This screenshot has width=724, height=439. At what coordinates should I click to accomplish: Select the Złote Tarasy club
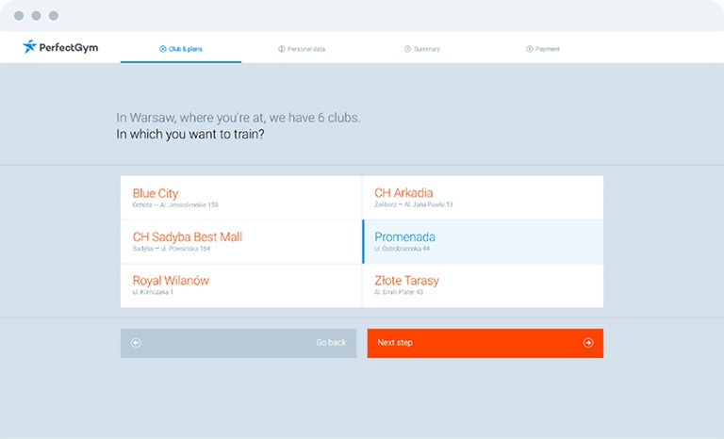tap(483, 285)
